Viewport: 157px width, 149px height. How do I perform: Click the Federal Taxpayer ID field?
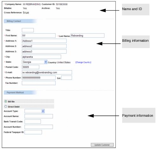click(33, 132)
